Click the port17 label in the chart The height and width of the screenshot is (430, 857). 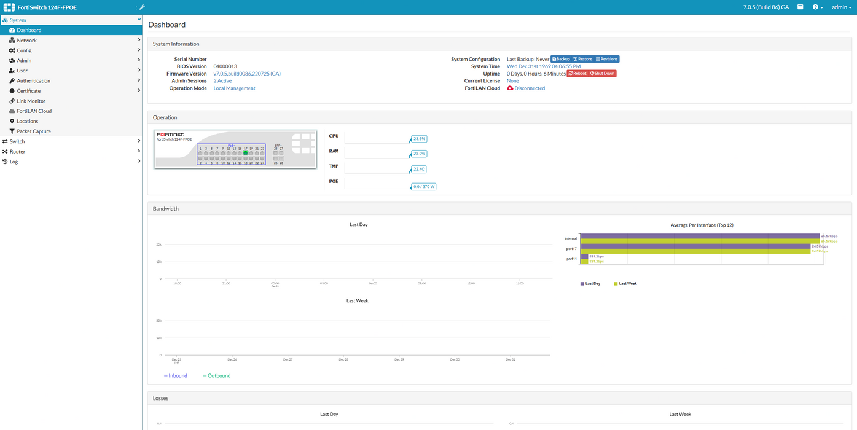[571, 249]
